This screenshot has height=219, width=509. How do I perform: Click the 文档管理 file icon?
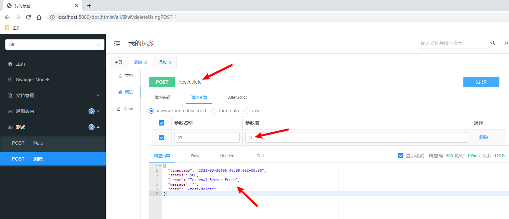(10, 95)
